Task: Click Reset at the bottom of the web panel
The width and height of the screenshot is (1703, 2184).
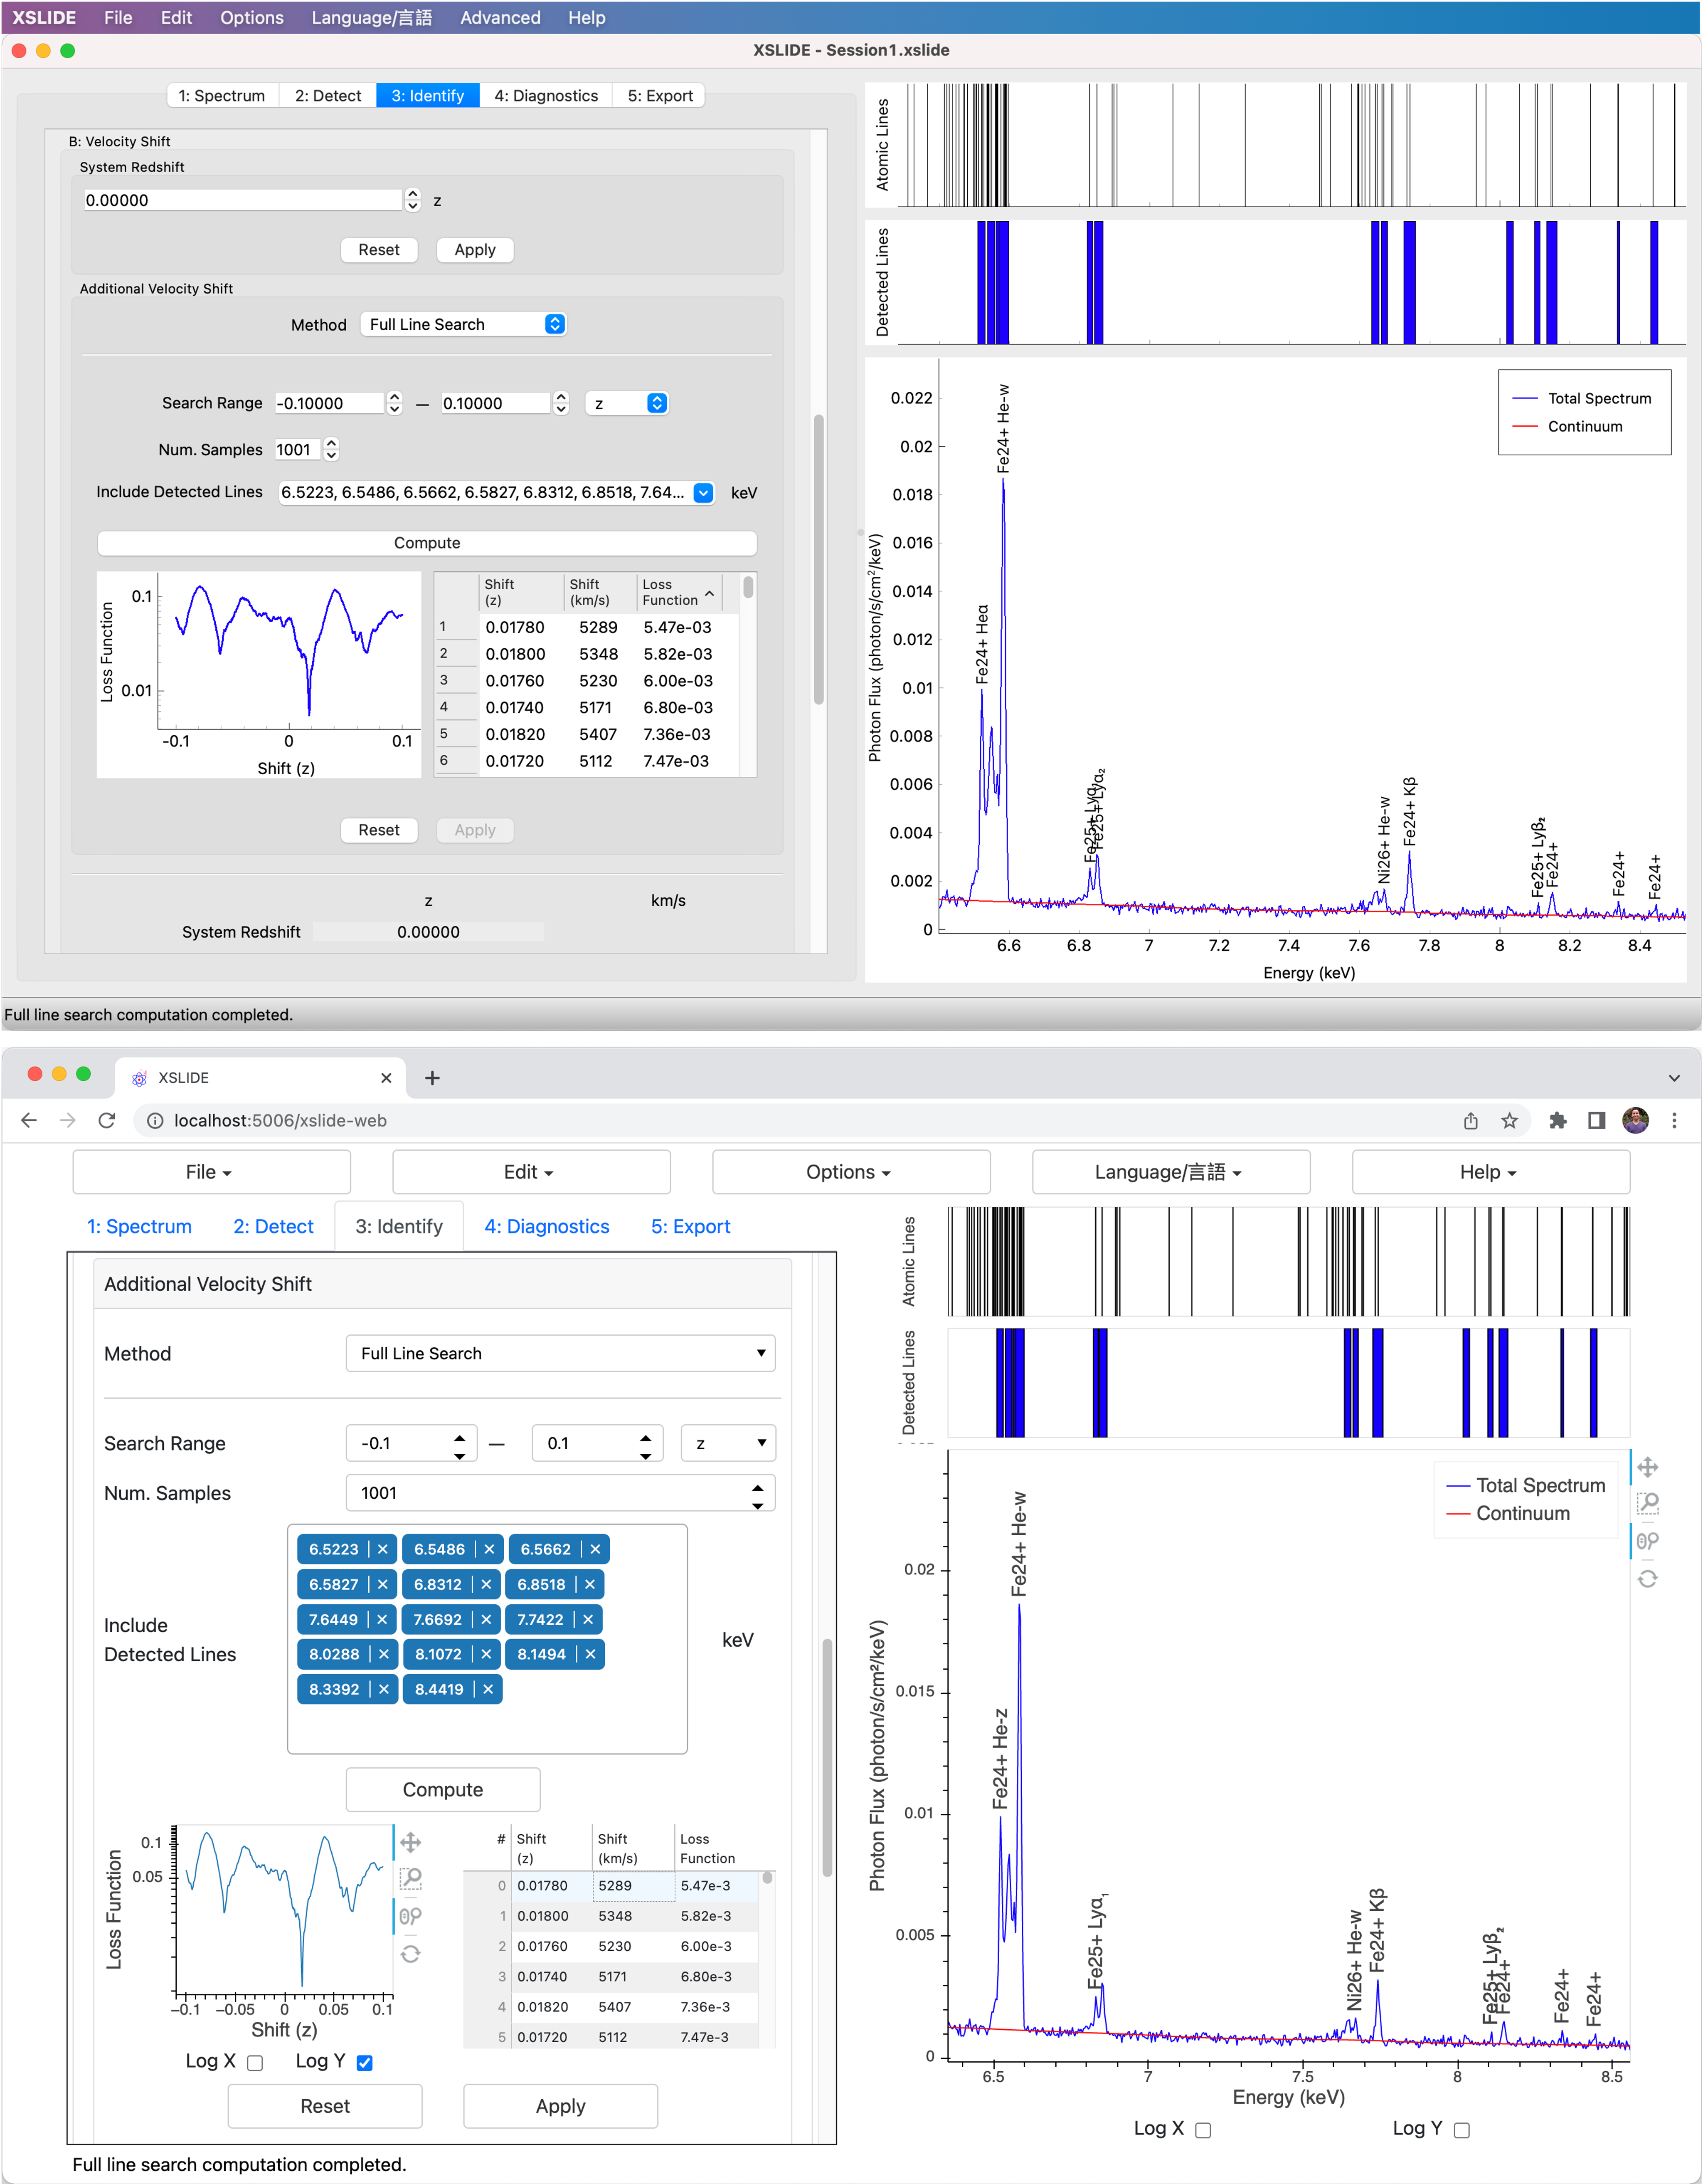Action: [x=325, y=2106]
